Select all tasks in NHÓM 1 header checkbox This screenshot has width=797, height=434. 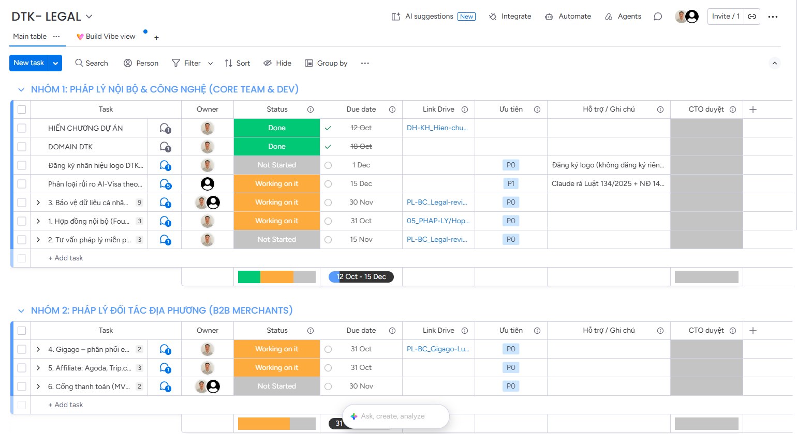tap(22, 110)
